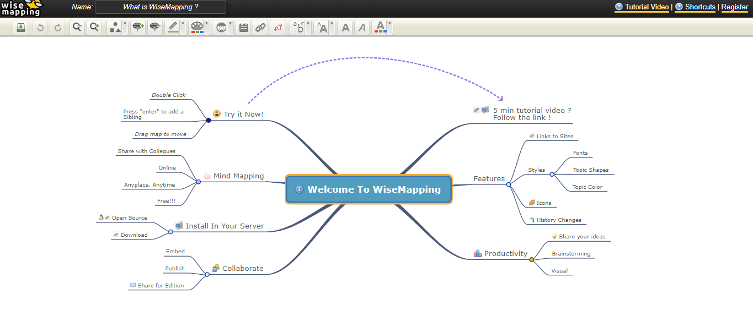
Task: Click the Register link
Action: [x=734, y=7]
